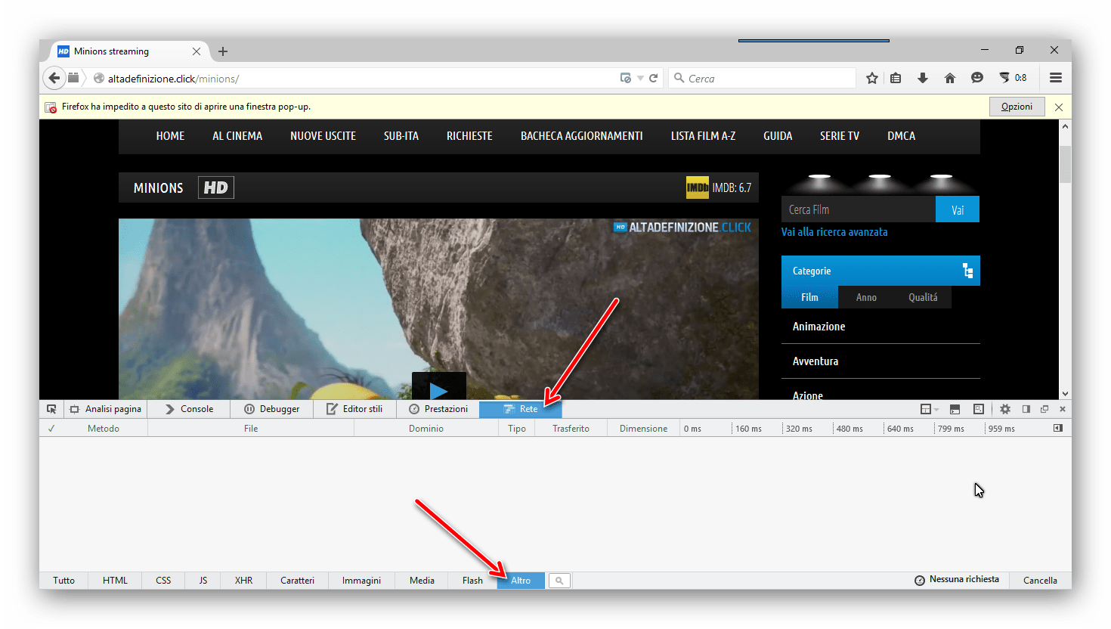
Task: Open the Animazione category link
Action: 819,327
